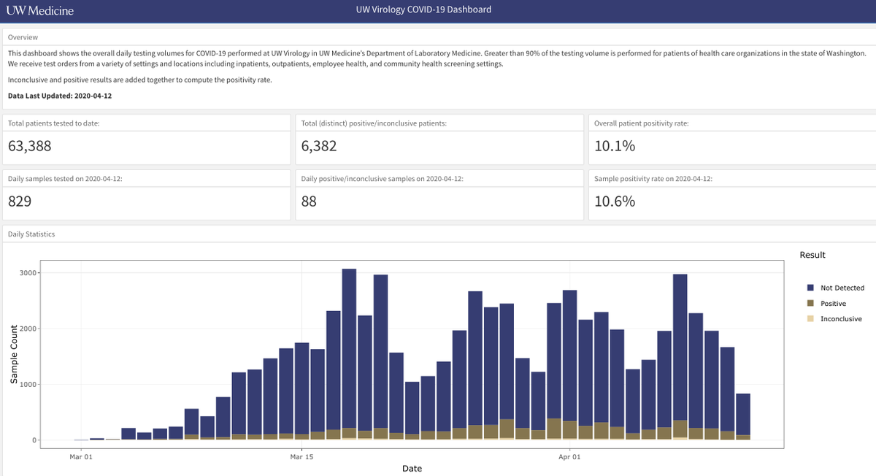Select the Daily Statistics panel header
This screenshot has height=476, width=876.
[31, 234]
